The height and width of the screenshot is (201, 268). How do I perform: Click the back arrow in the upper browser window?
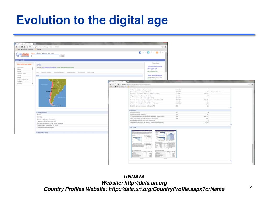coord(16,47)
